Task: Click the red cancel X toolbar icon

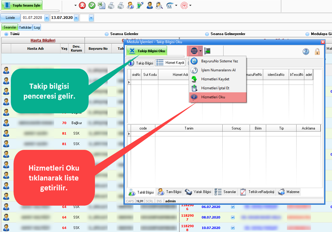Action: coord(82,5)
